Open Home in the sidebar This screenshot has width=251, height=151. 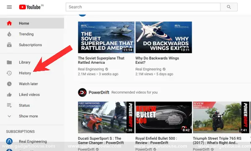(32, 23)
